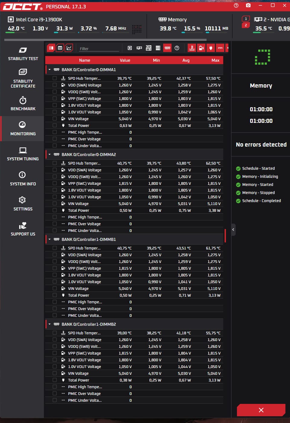Collapse the BANK 0/Controller1-DIMMB1 group
290x423 pixels.
[50, 239]
